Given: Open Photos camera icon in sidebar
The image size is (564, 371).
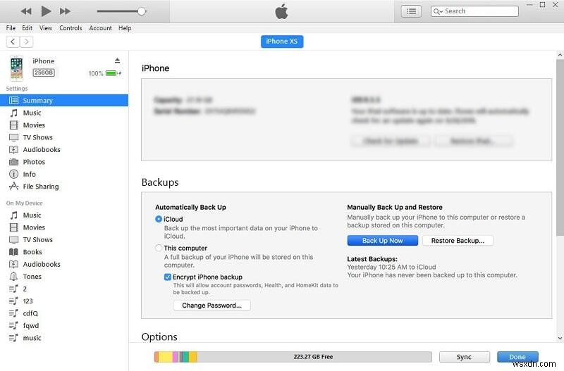Looking at the screenshot, I should click(13, 162).
